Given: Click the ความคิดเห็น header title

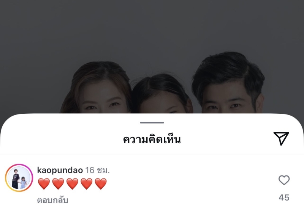Looking at the screenshot, I should [152, 139].
